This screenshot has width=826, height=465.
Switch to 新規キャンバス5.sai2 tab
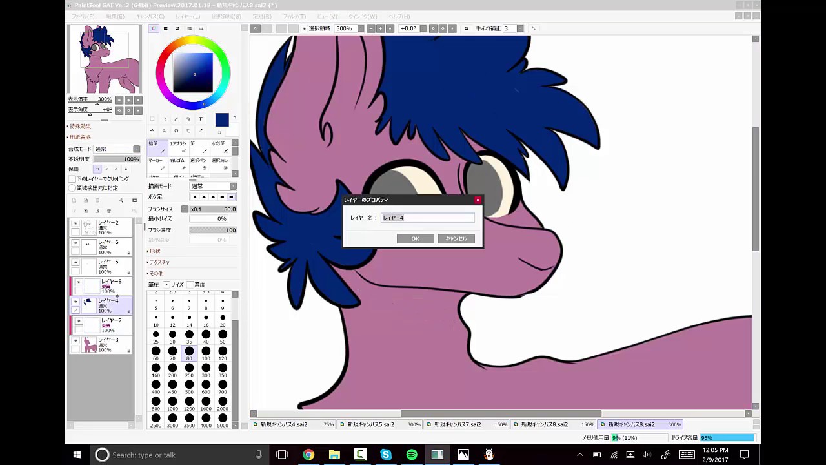coord(380,424)
